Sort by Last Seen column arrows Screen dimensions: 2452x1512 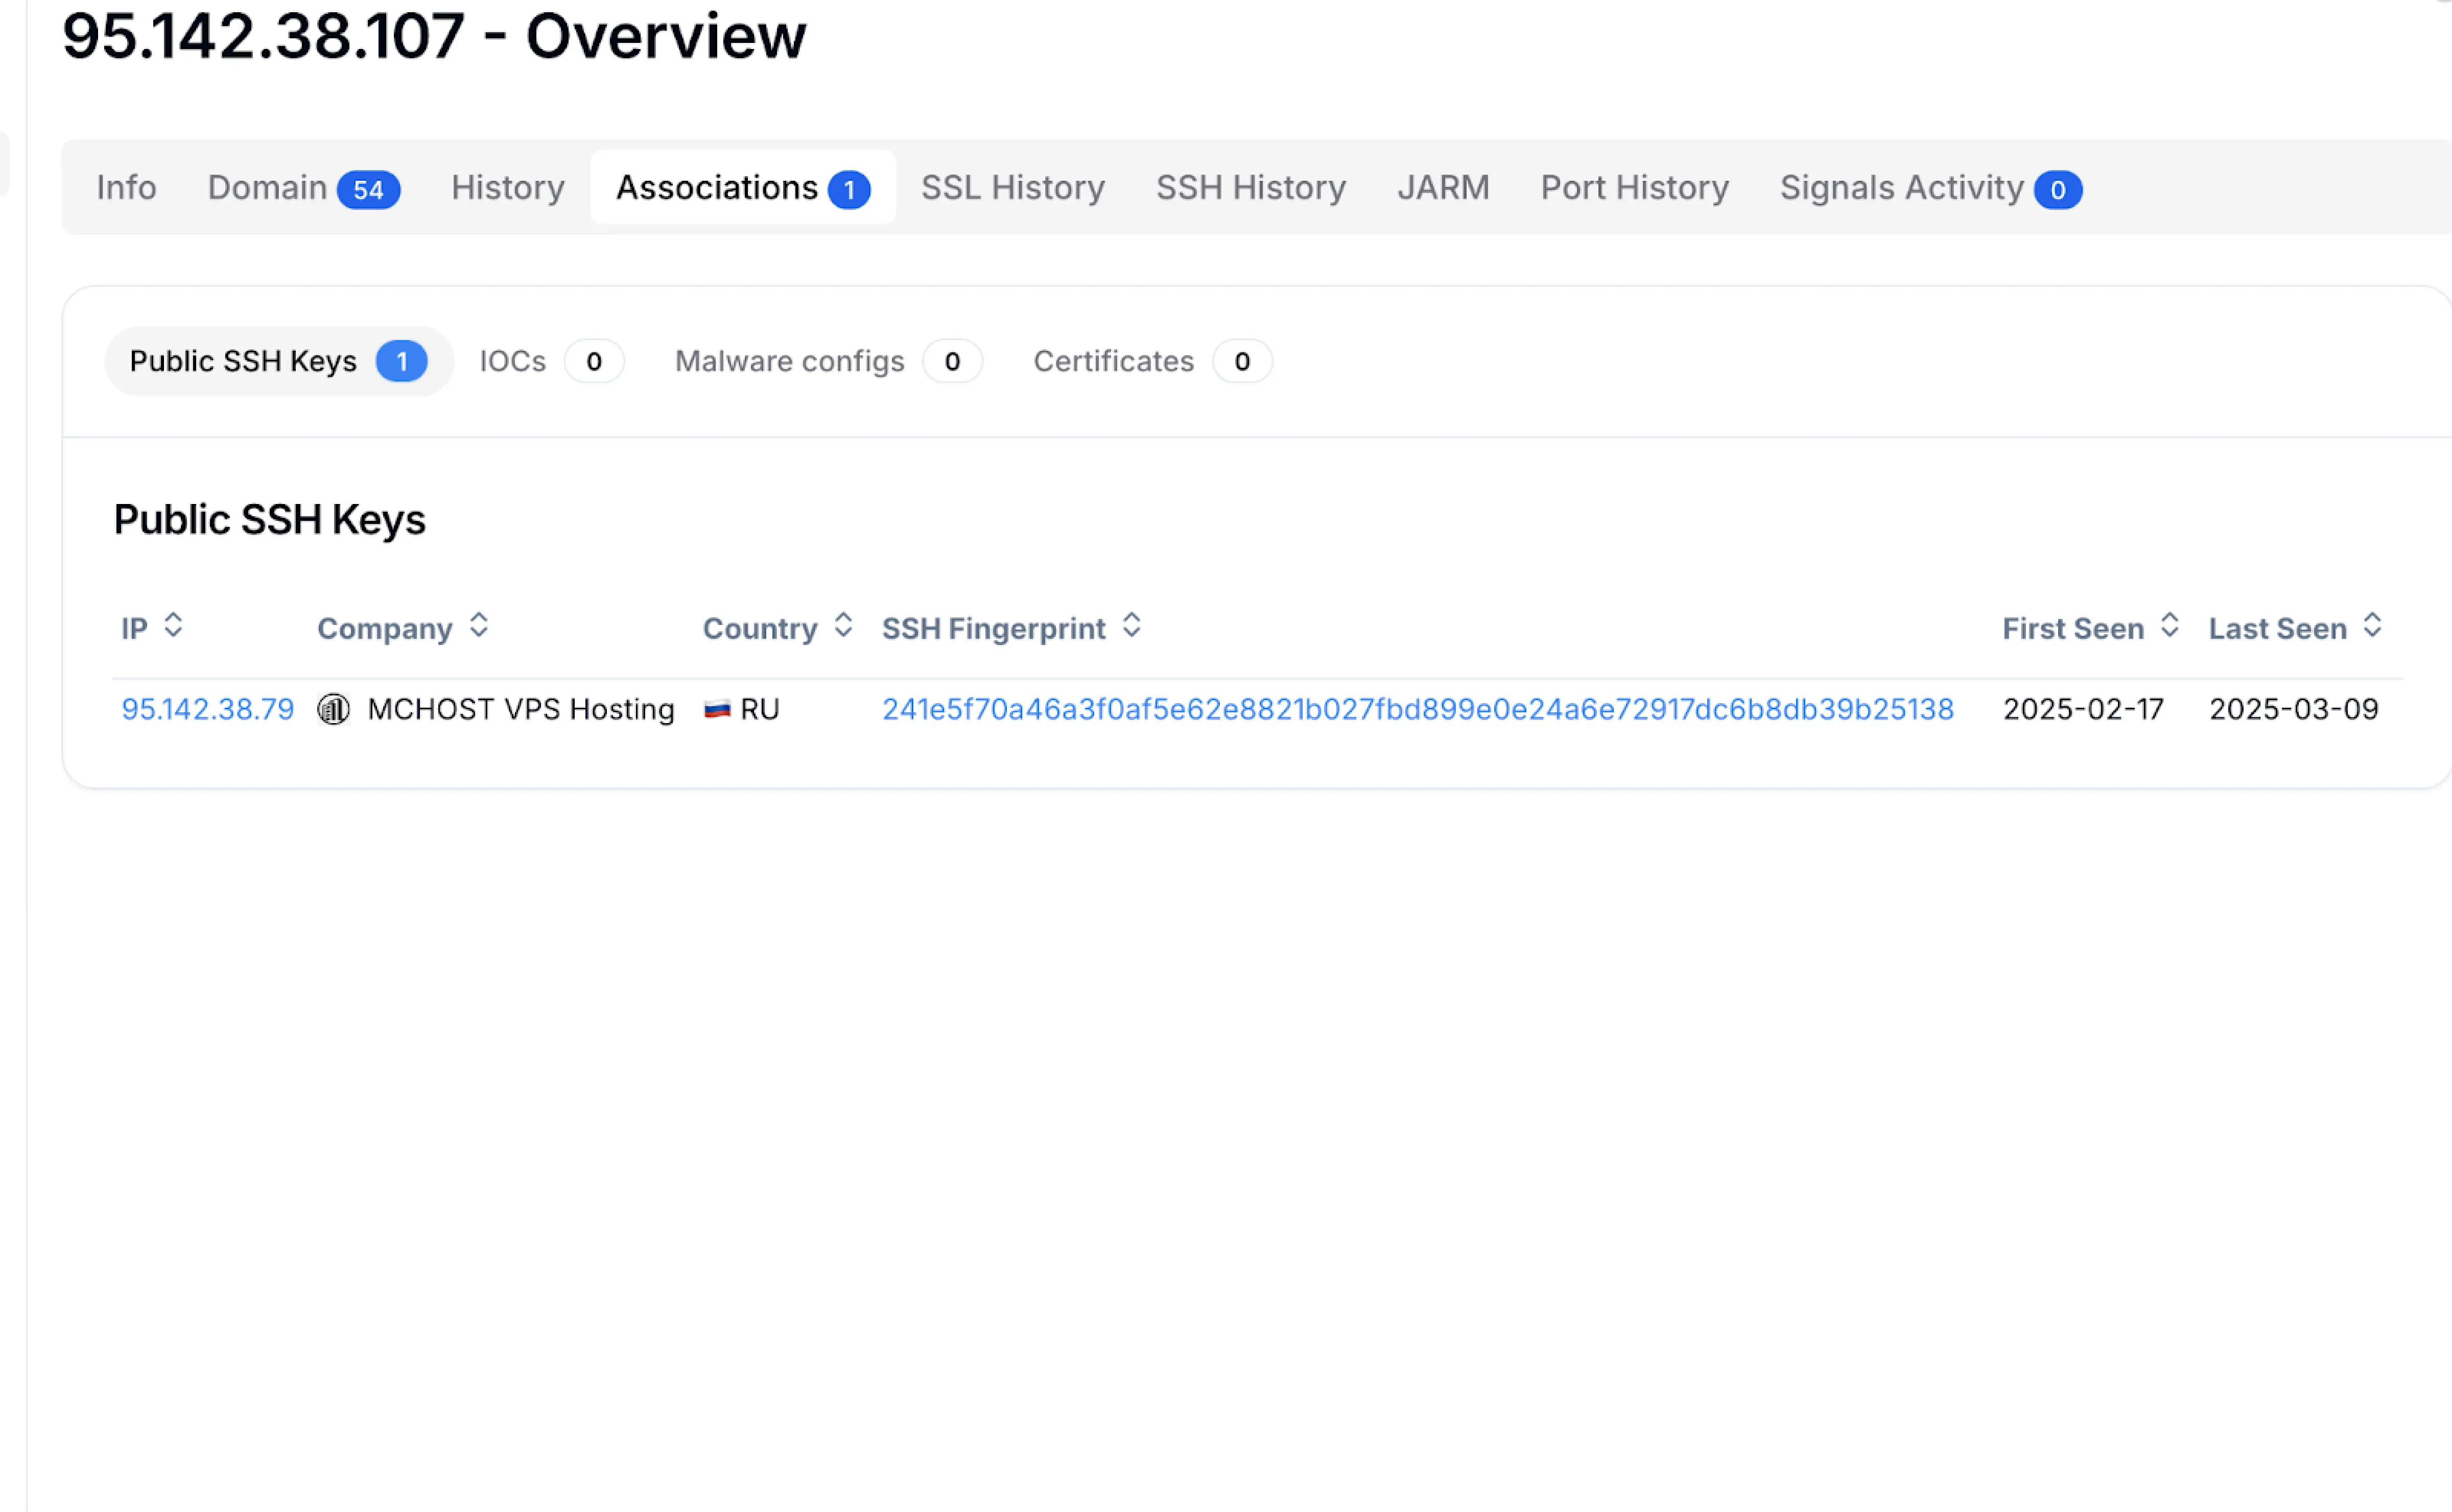2372,626
